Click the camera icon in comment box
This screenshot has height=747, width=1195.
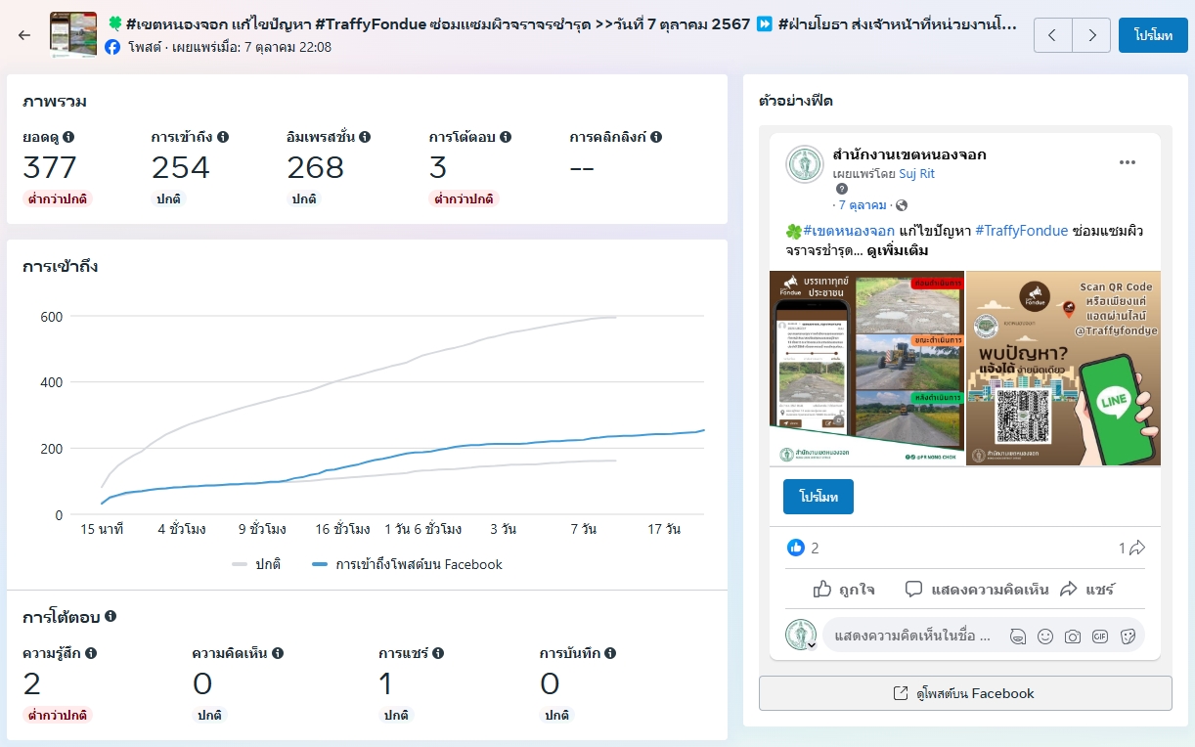click(x=1072, y=637)
